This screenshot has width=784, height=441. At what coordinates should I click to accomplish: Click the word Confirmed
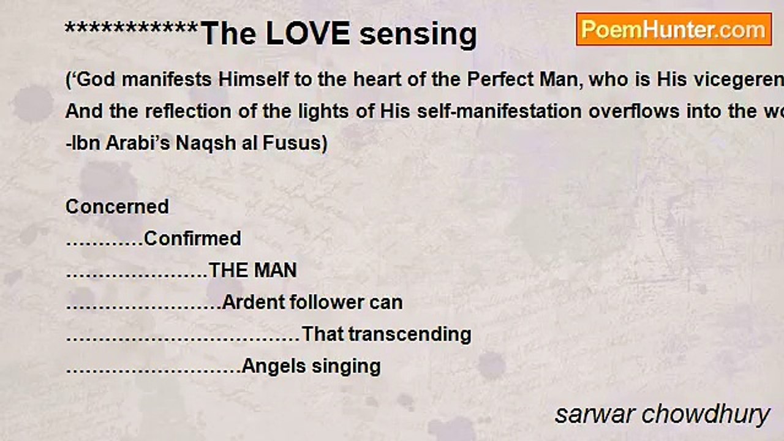coord(192,238)
